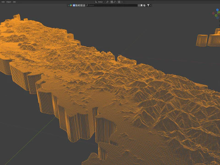Click the white bookmark-shaped icon near the funnel
Image resolution: width=220 pixels, height=165 pixels.
(x=141, y=5)
